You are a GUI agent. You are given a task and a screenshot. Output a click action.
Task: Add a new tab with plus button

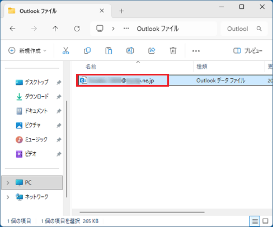pos(121,11)
